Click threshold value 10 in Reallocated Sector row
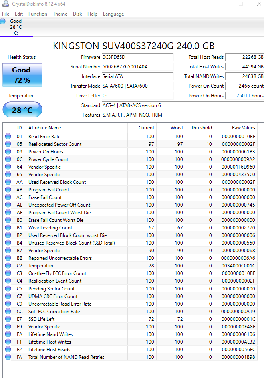The height and width of the screenshot is (378, 264). (209, 144)
